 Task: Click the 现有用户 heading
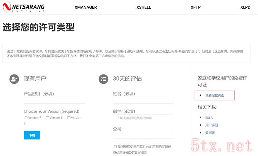click(35, 78)
